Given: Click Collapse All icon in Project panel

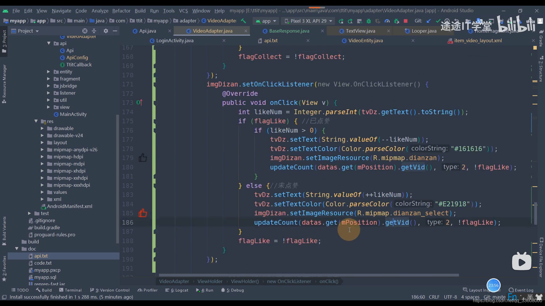Looking at the screenshot, I should pos(94,31).
